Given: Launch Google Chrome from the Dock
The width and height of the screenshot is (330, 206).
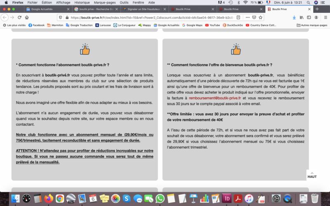Looking at the screenshot, I should coord(60,199).
